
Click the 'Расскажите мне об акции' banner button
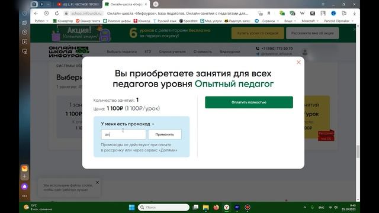pyautogui.click(x=312, y=33)
